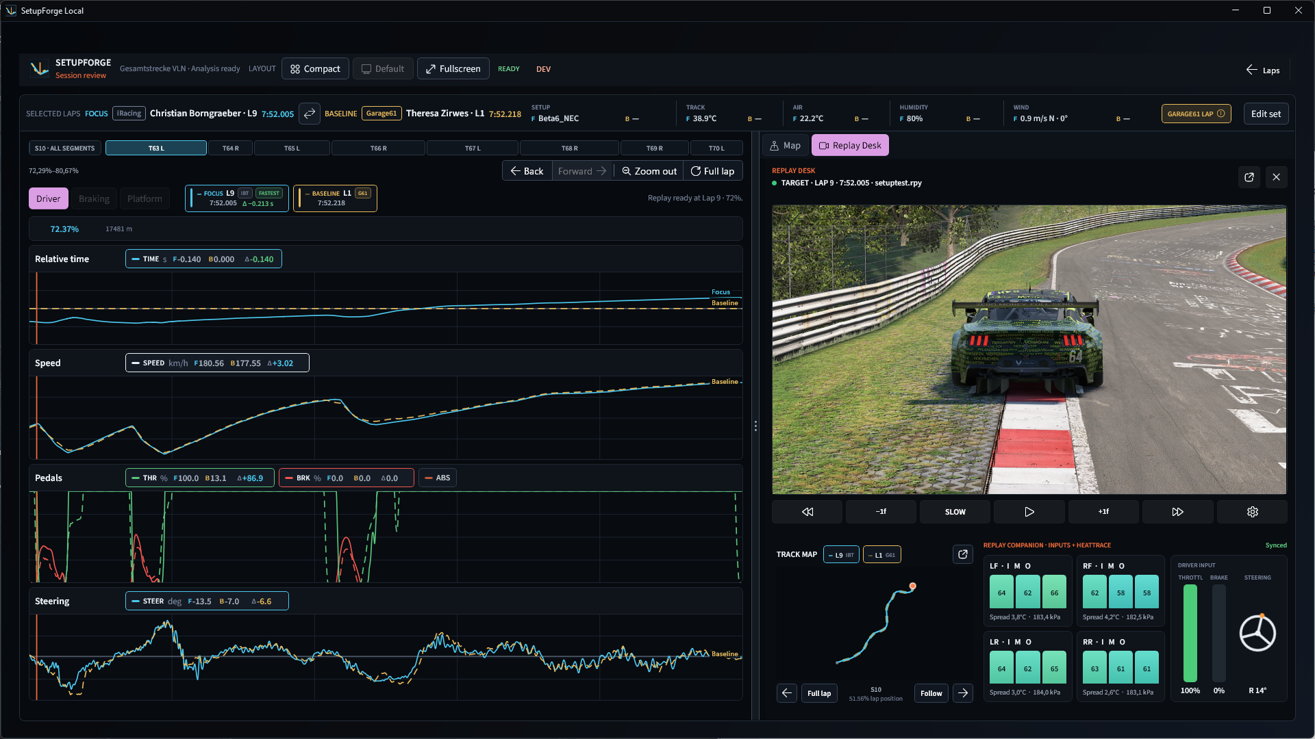Image resolution: width=1315 pixels, height=739 pixels.
Task: Close the Replay Desk panel
Action: pos(1277,177)
